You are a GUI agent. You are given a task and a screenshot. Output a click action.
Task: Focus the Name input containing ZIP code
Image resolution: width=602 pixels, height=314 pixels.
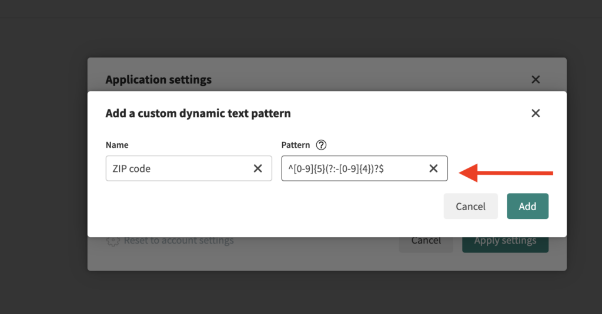coord(176,168)
